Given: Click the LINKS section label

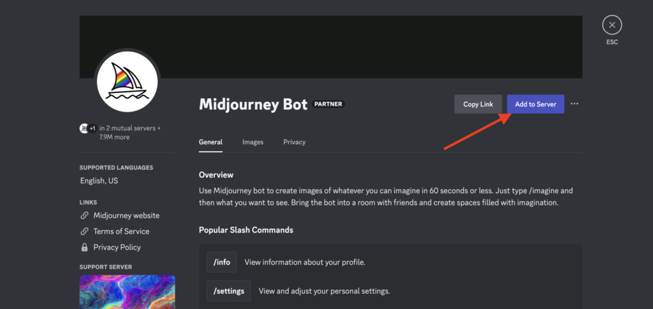Looking at the screenshot, I should click(88, 203).
